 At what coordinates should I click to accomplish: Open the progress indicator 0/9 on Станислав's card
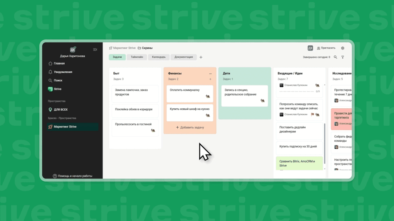tap(318, 91)
